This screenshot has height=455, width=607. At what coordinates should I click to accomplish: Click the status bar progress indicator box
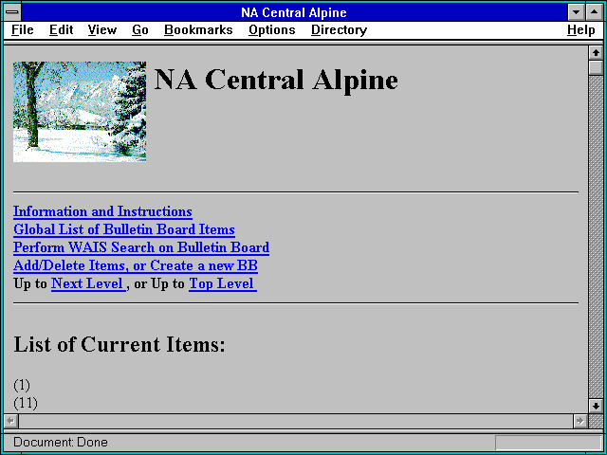click(x=548, y=443)
